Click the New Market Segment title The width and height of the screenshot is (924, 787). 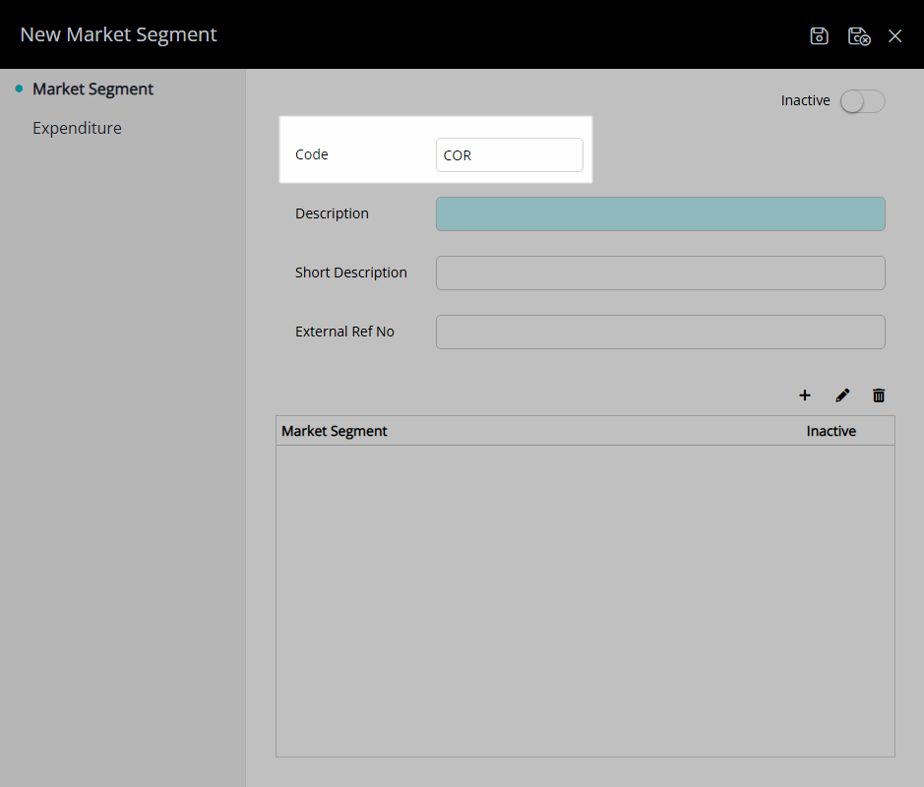[x=118, y=34]
